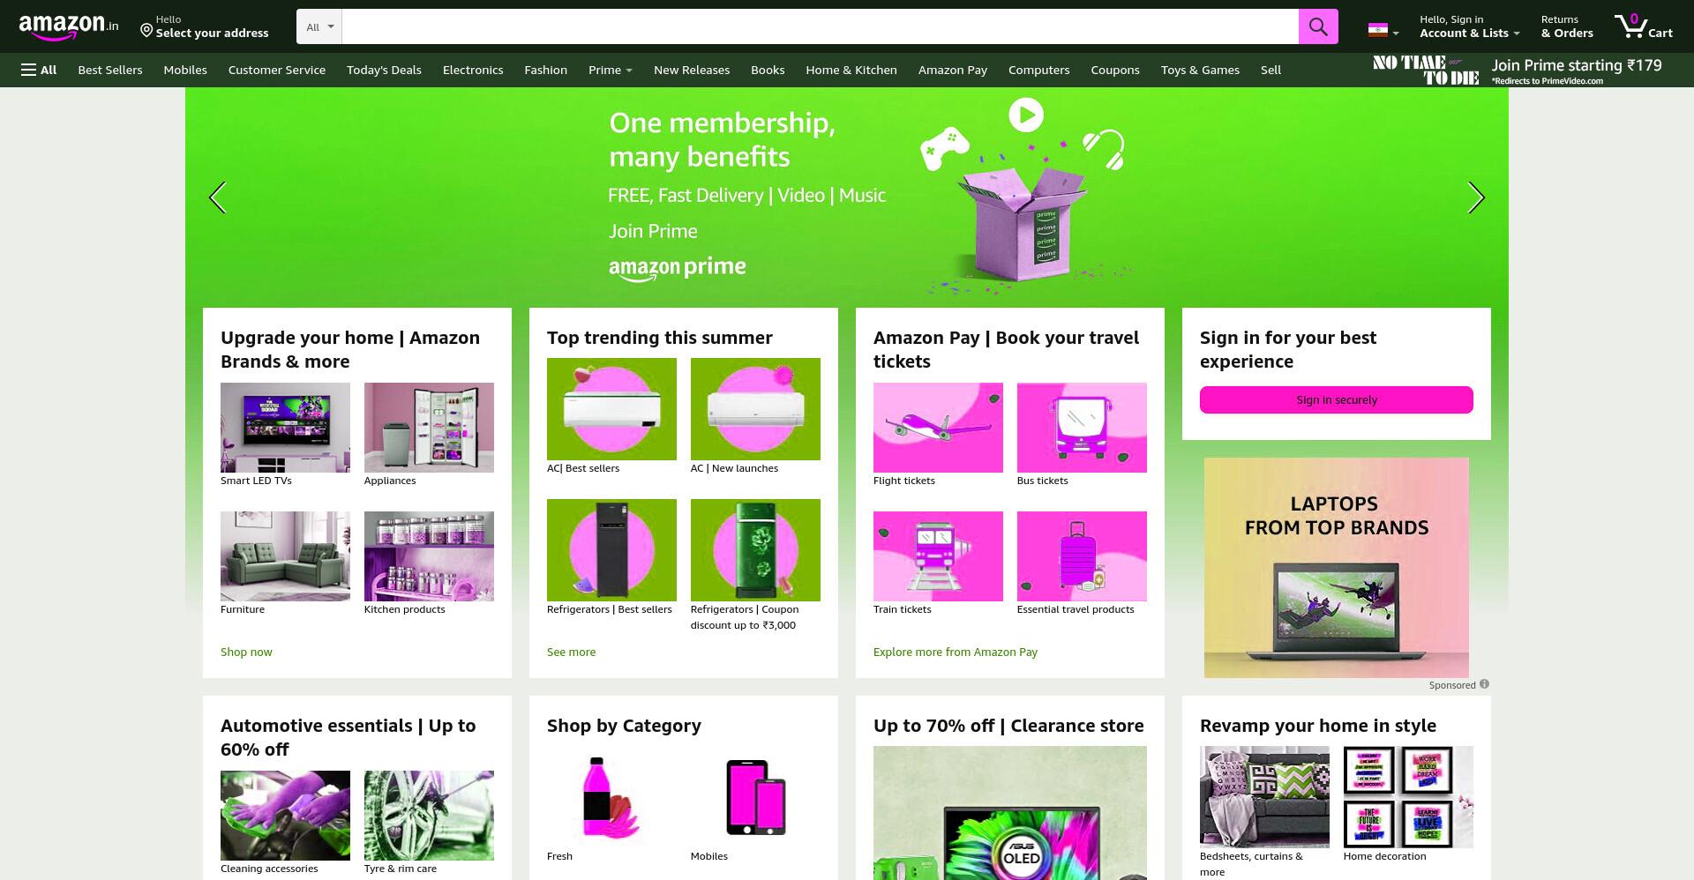Open the All hamburger menu
This screenshot has height=880, width=1694.
(x=39, y=70)
